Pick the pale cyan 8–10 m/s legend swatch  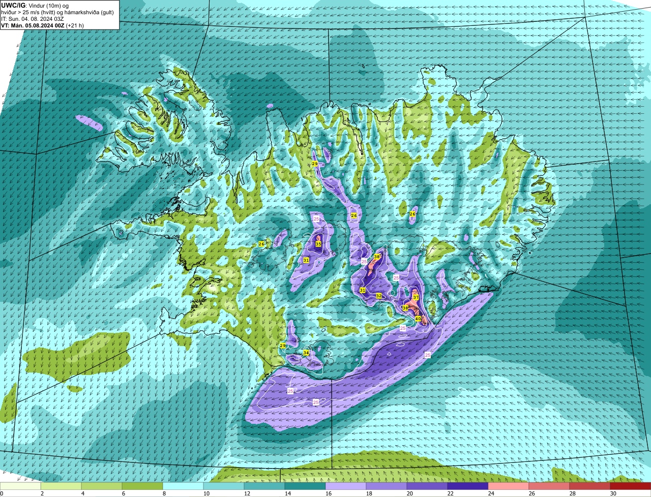[x=183, y=486]
